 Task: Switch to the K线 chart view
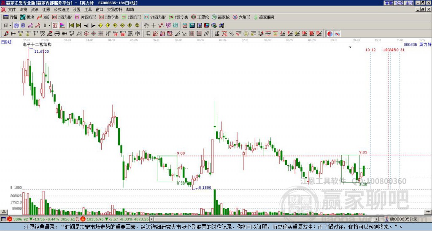(x=43, y=17)
